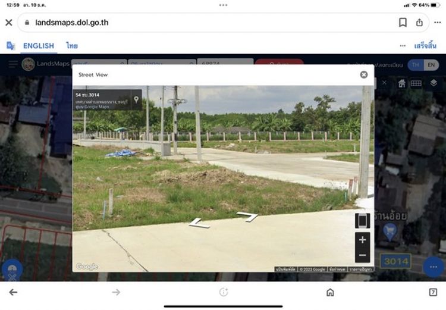
Task: Switch language toggle to EN
Action: pyautogui.click(x=431, y=65)
